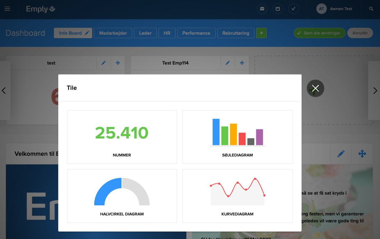Select the Kurvediagram line chart tile
Viewport: 380px width, 239px height.
click(237, 196)
